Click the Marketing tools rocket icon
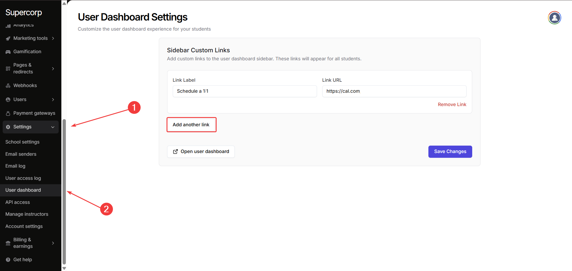 8,38
